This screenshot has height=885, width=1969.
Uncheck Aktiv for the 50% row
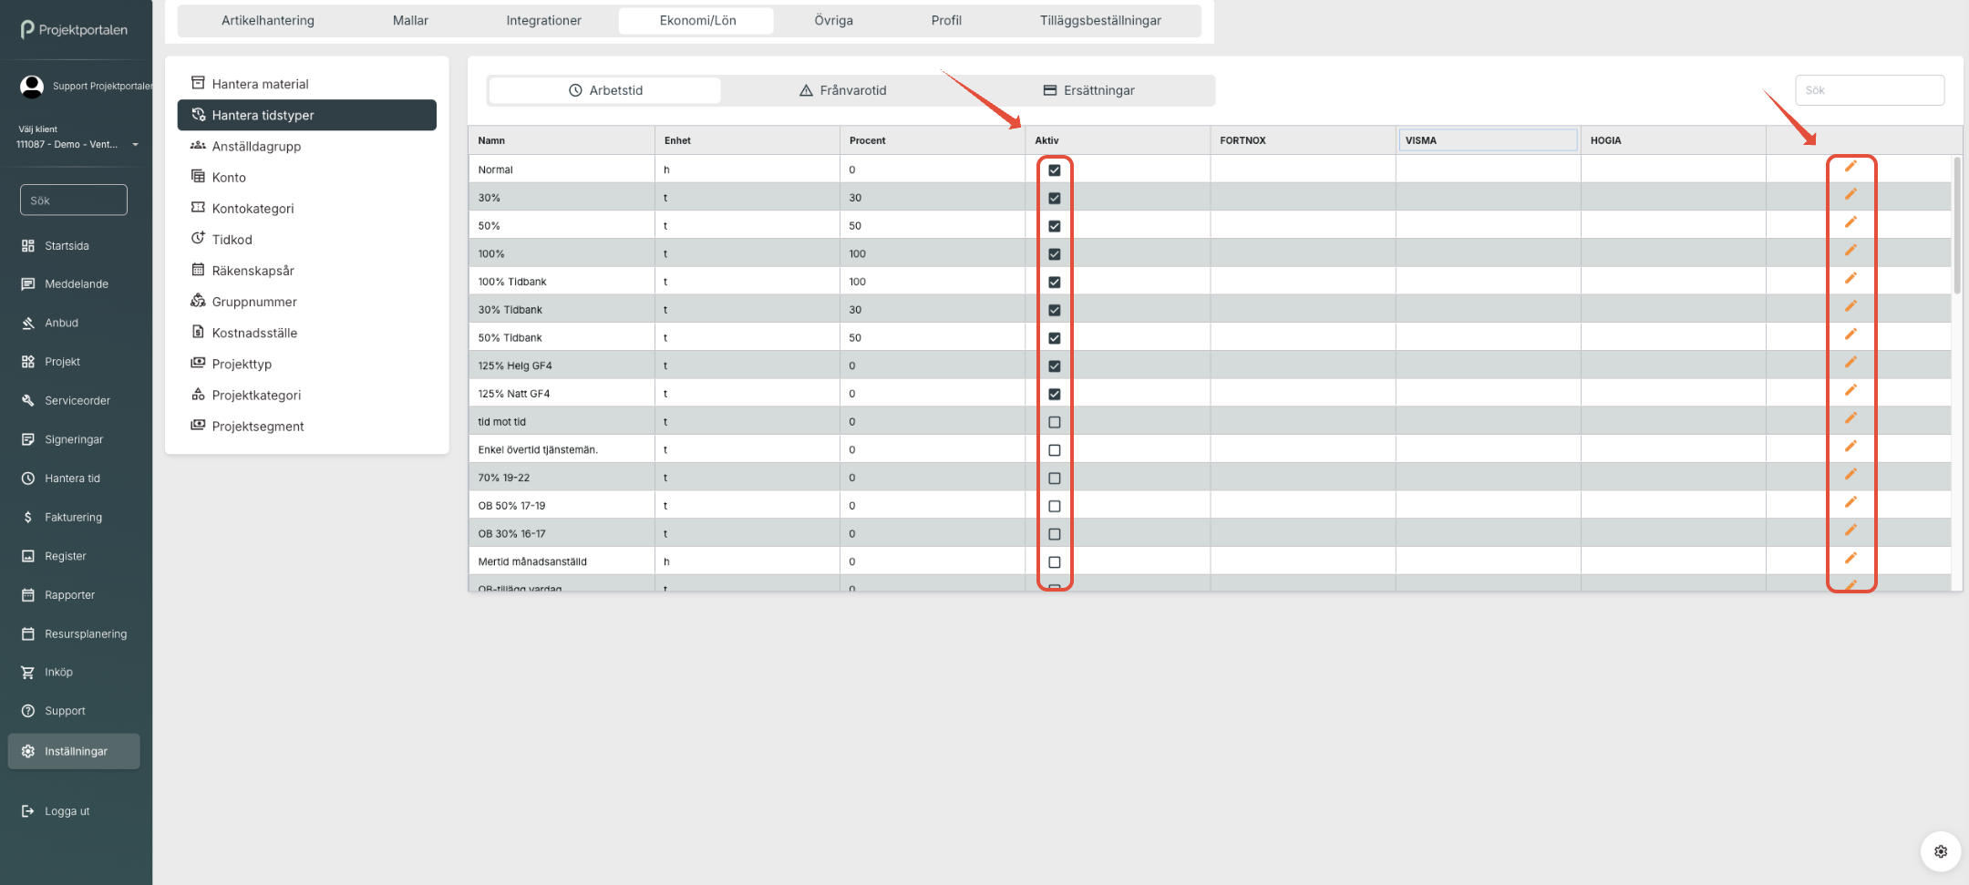1055,226
